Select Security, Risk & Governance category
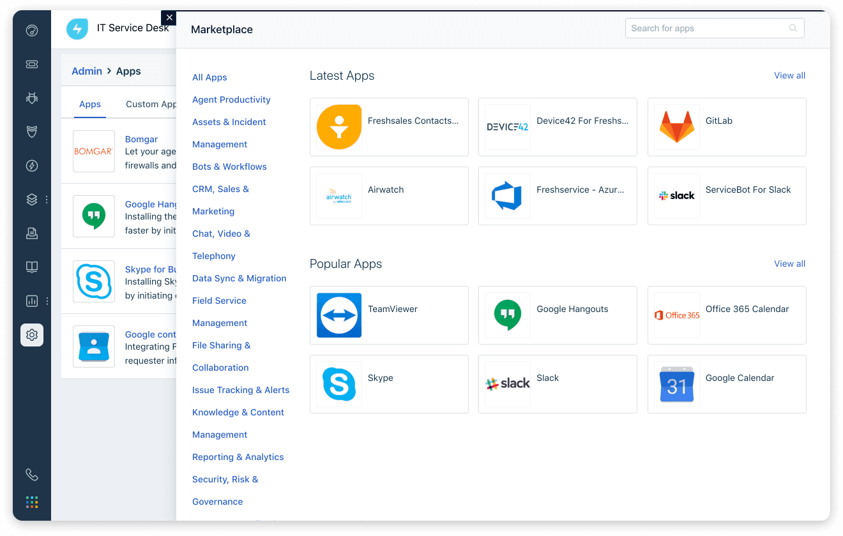Viewport: 843px width, 536px height. coord(225,490)
